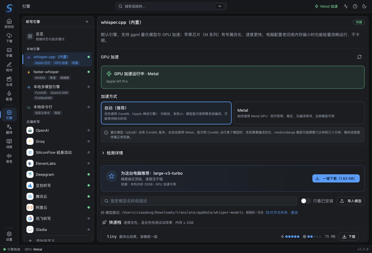
Task: Select the 本地命令行 engine
Action: point(58,110)
